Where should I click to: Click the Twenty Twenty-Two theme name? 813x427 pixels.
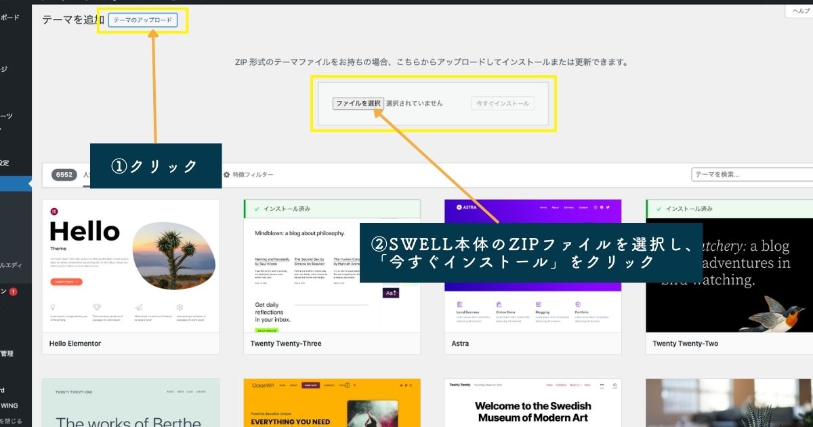(x=685, y=344)
